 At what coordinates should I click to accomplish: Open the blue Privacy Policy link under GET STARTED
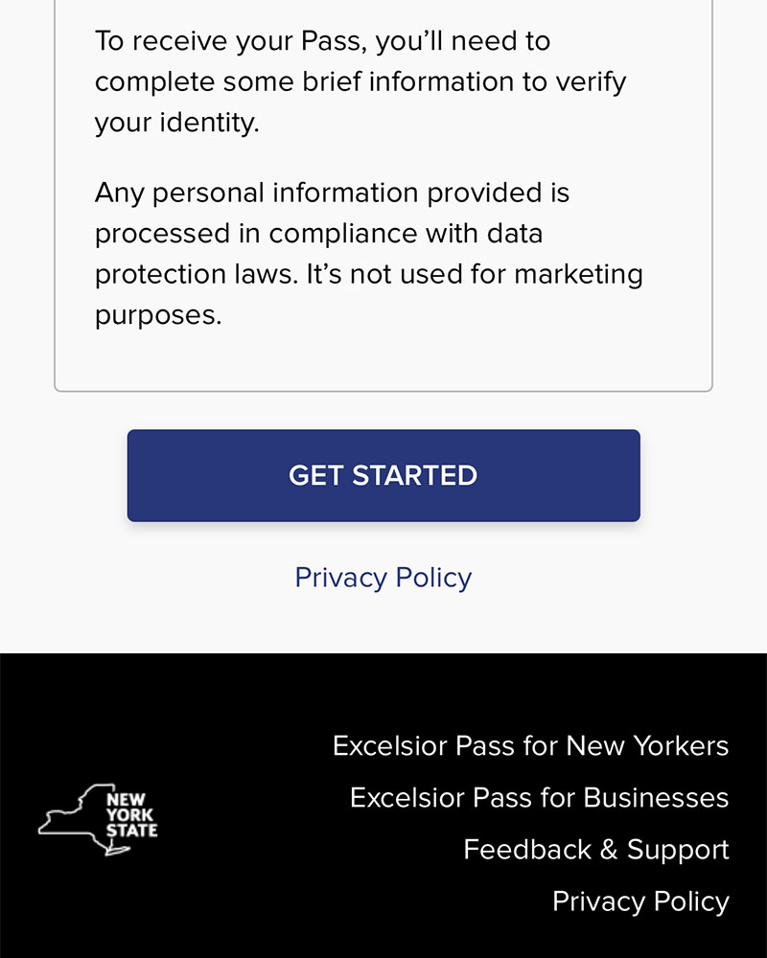383,578
